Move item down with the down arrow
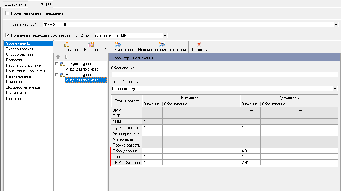 click(66, 57)
